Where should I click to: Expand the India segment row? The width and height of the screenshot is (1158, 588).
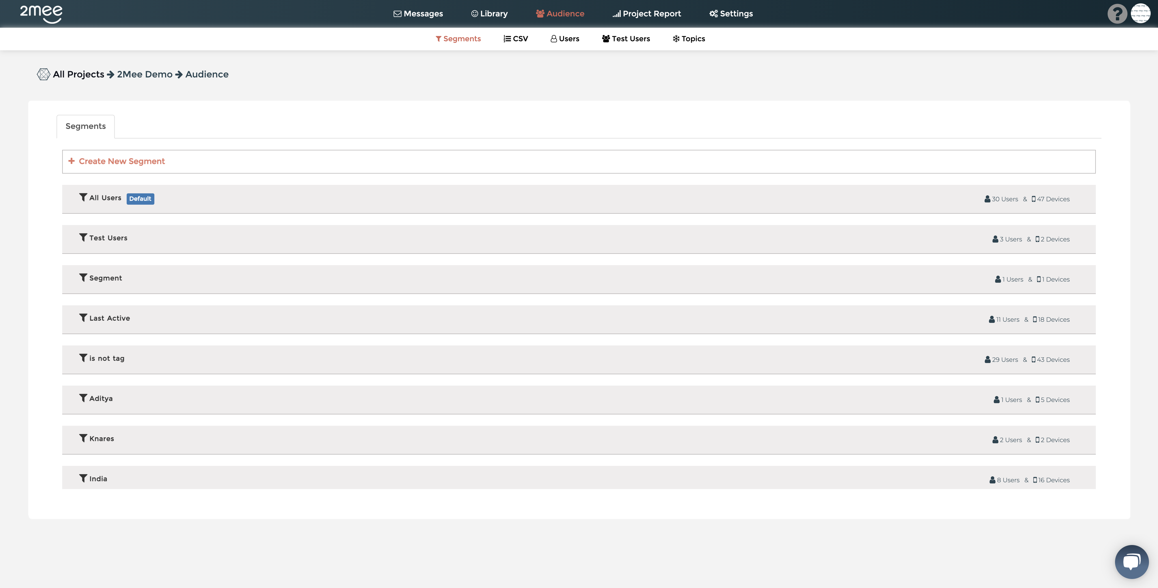coord(578,477)
